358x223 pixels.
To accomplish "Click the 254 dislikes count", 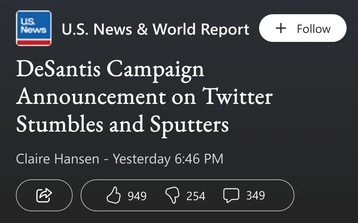I will click(196, 196).
